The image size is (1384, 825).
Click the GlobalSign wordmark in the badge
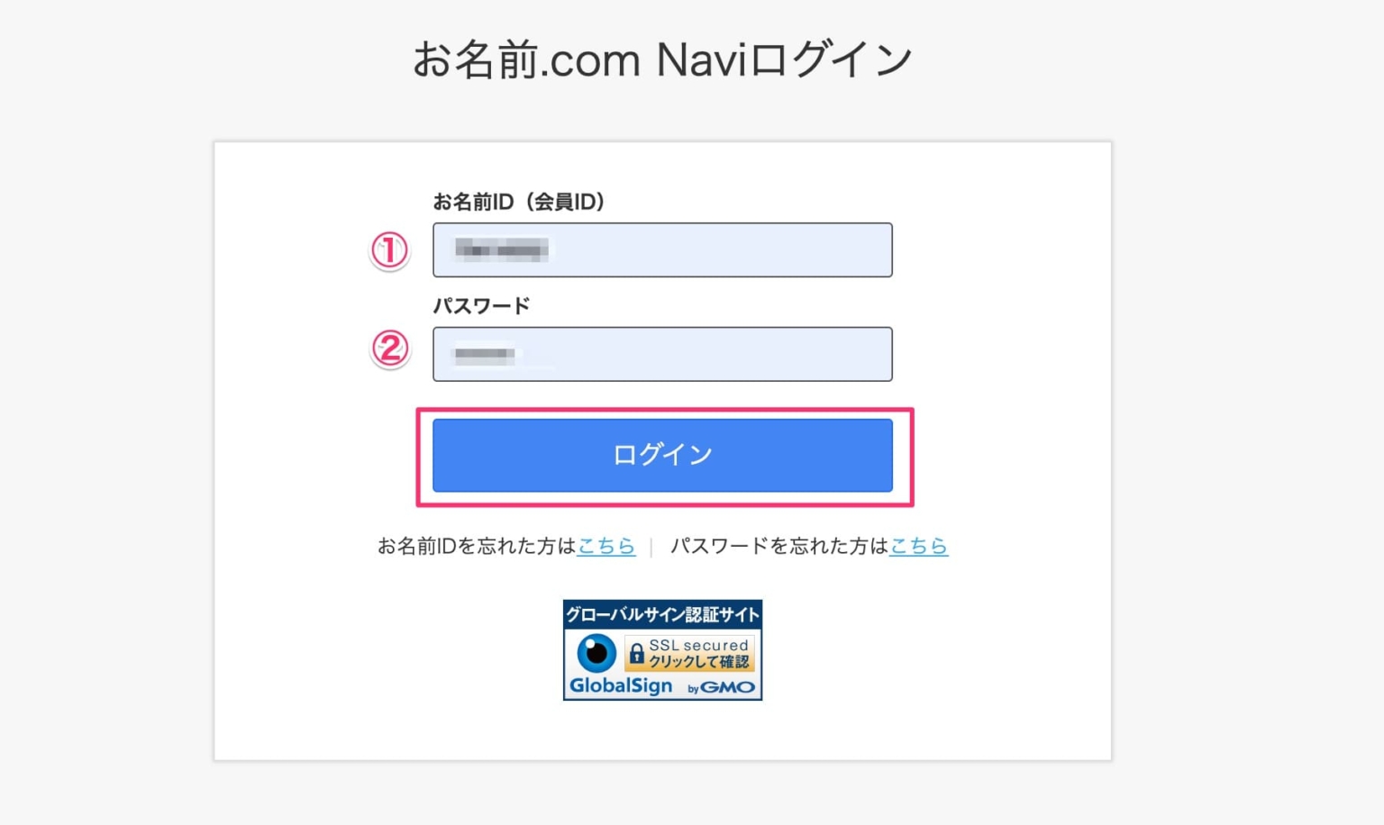[621, 685]
